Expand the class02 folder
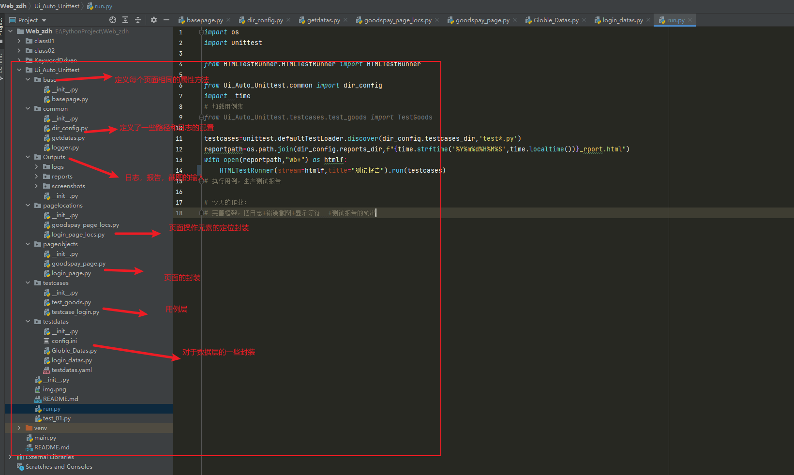Screen dimensions: 794x475 (19, 51)
